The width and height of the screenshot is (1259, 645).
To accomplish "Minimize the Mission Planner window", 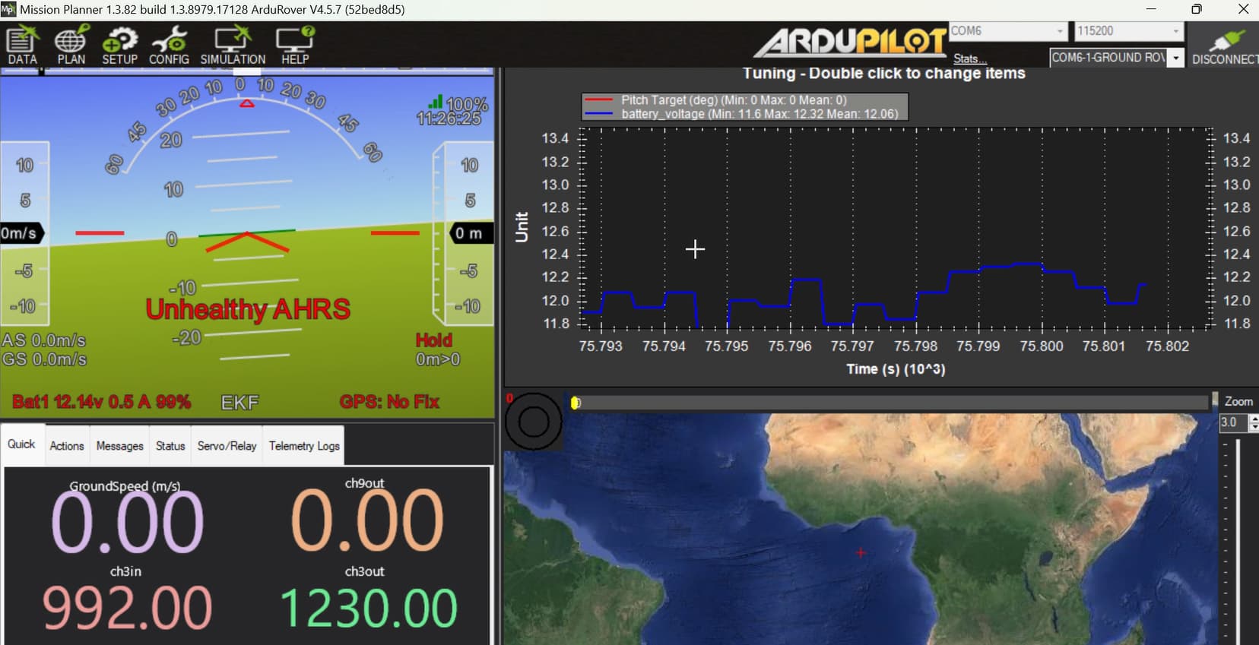I will 1151,9.
